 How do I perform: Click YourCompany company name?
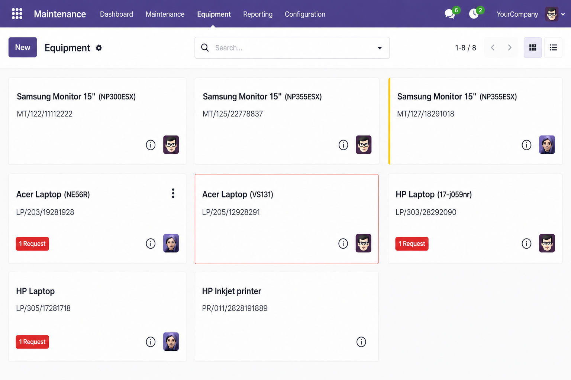pos(517,14)
